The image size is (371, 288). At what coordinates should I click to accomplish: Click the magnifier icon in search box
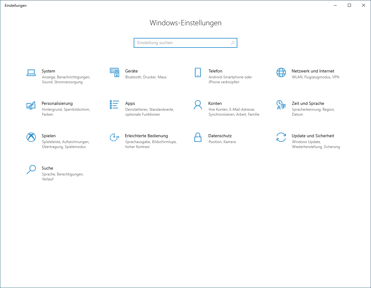(x=233, y=43)
